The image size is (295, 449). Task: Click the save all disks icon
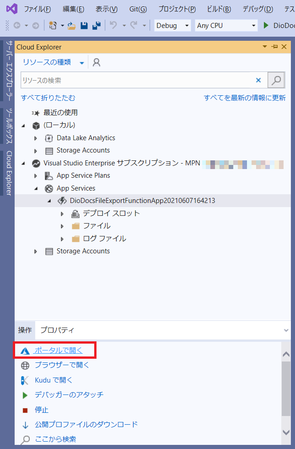(97, 26)
